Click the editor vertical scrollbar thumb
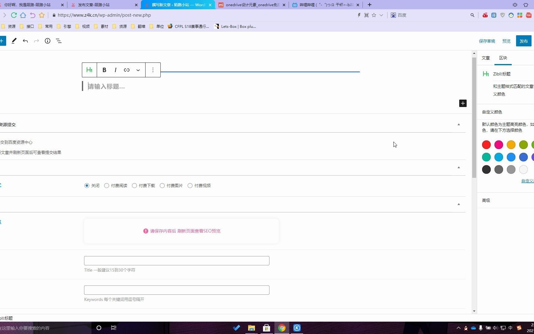The image size is (534, 334). tap(474, 118)
